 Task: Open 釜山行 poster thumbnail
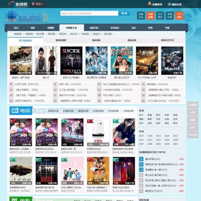pos(46,61)
